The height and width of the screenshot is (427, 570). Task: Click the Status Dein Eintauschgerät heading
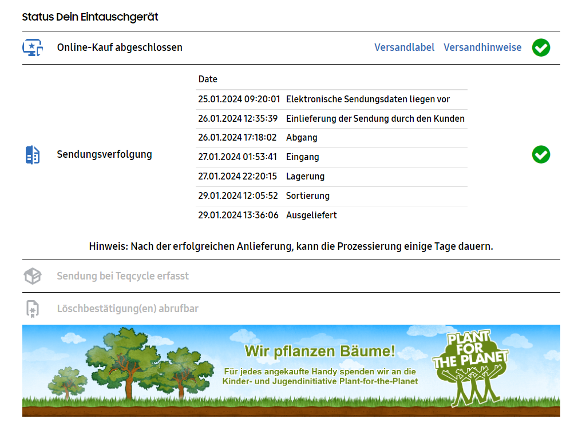coord(90,17)
